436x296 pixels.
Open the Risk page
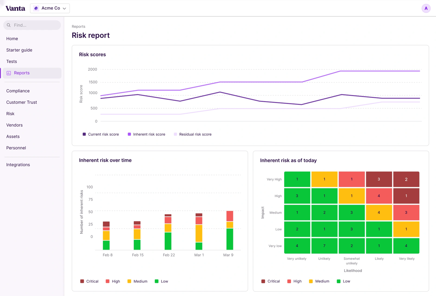coord(10,113)
